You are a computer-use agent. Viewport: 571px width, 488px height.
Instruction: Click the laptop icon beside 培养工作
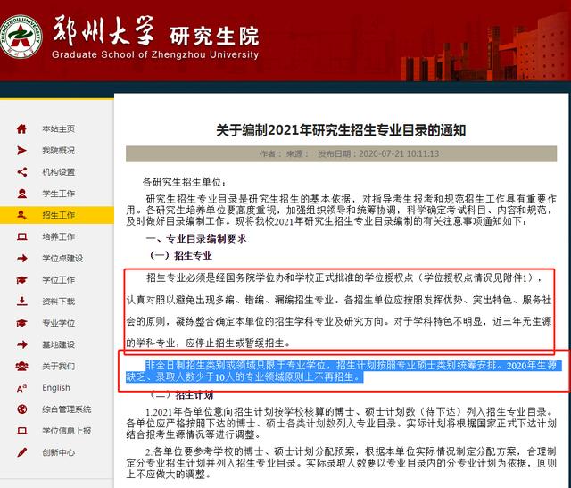21,236
